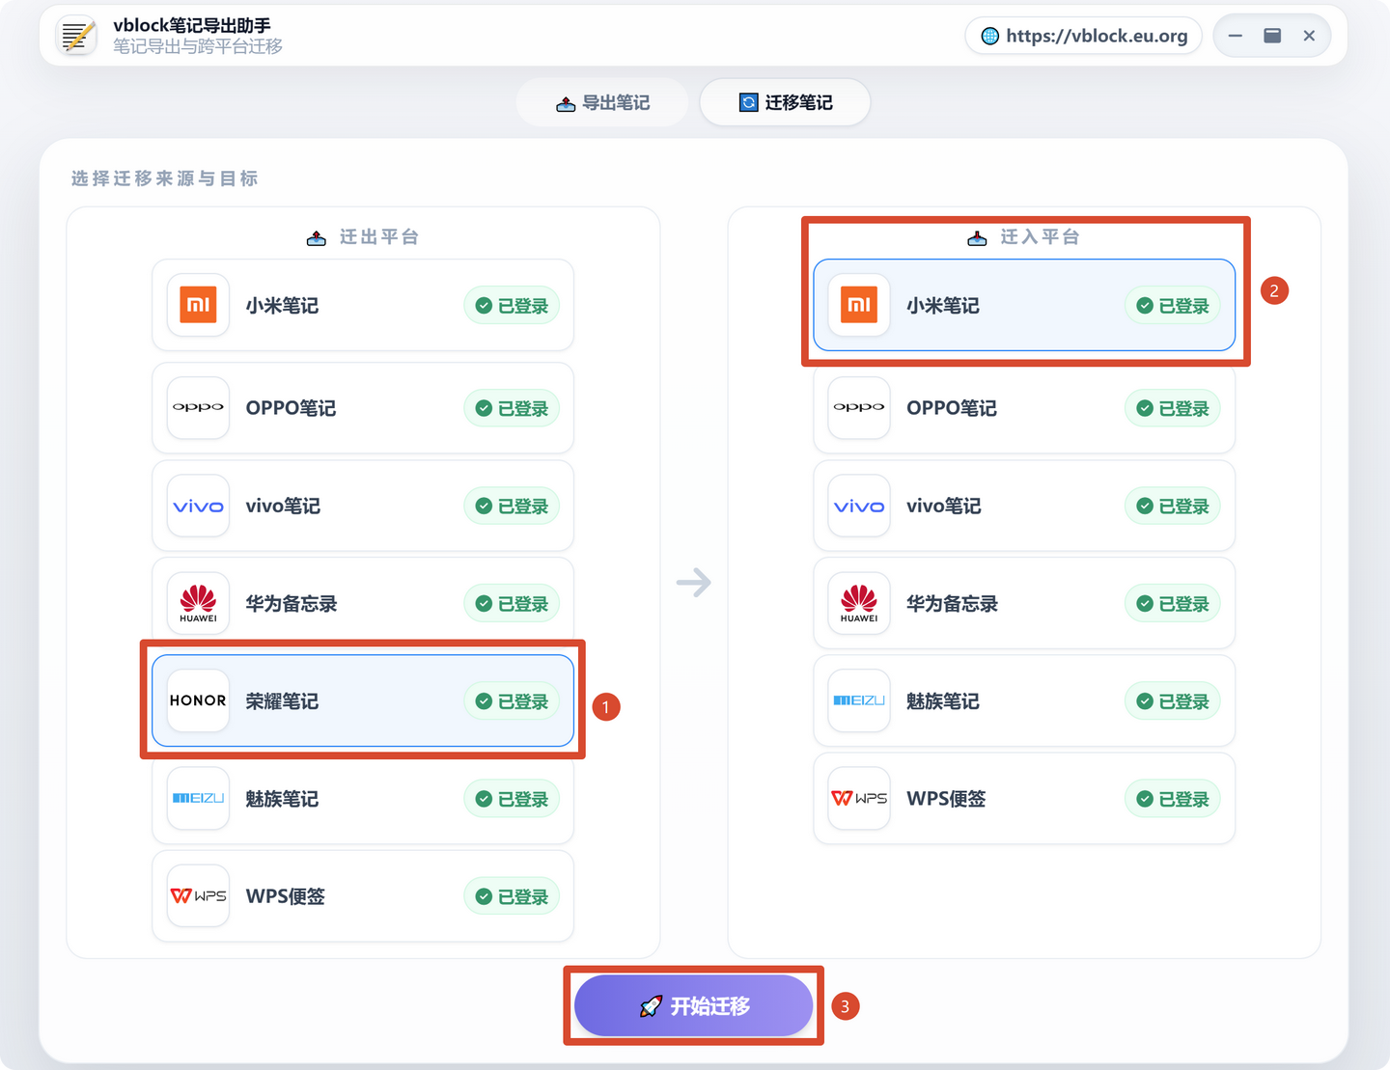The image size is (1390, 1070).
Task: Select 华为备忘录 as the source platform
Action: point(363,603)
